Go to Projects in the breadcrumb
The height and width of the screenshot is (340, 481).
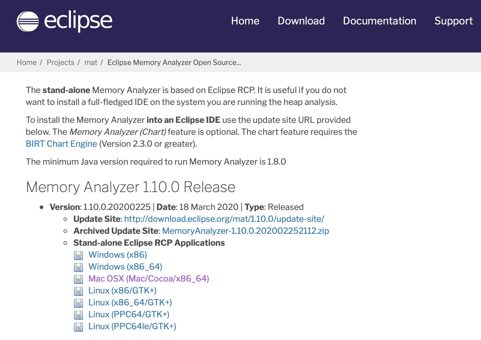pyautogui.click(x=61, y=62)
